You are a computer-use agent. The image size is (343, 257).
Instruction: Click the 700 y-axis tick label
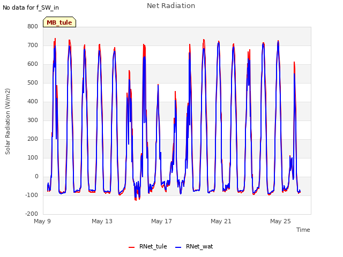pos(33,45)
